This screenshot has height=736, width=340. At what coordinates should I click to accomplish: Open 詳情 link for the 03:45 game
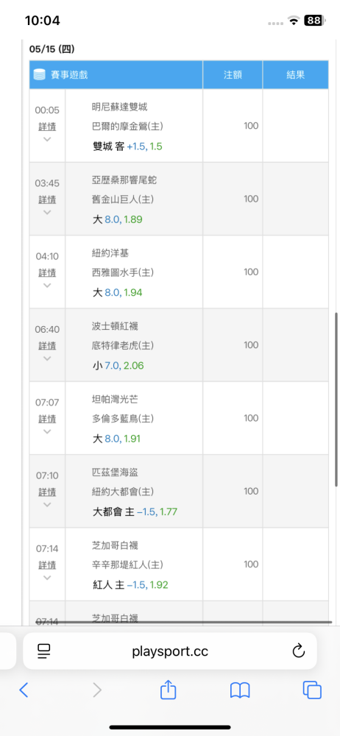coord(47,199)
